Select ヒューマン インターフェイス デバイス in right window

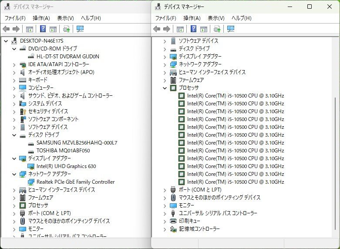coord(212,72)
